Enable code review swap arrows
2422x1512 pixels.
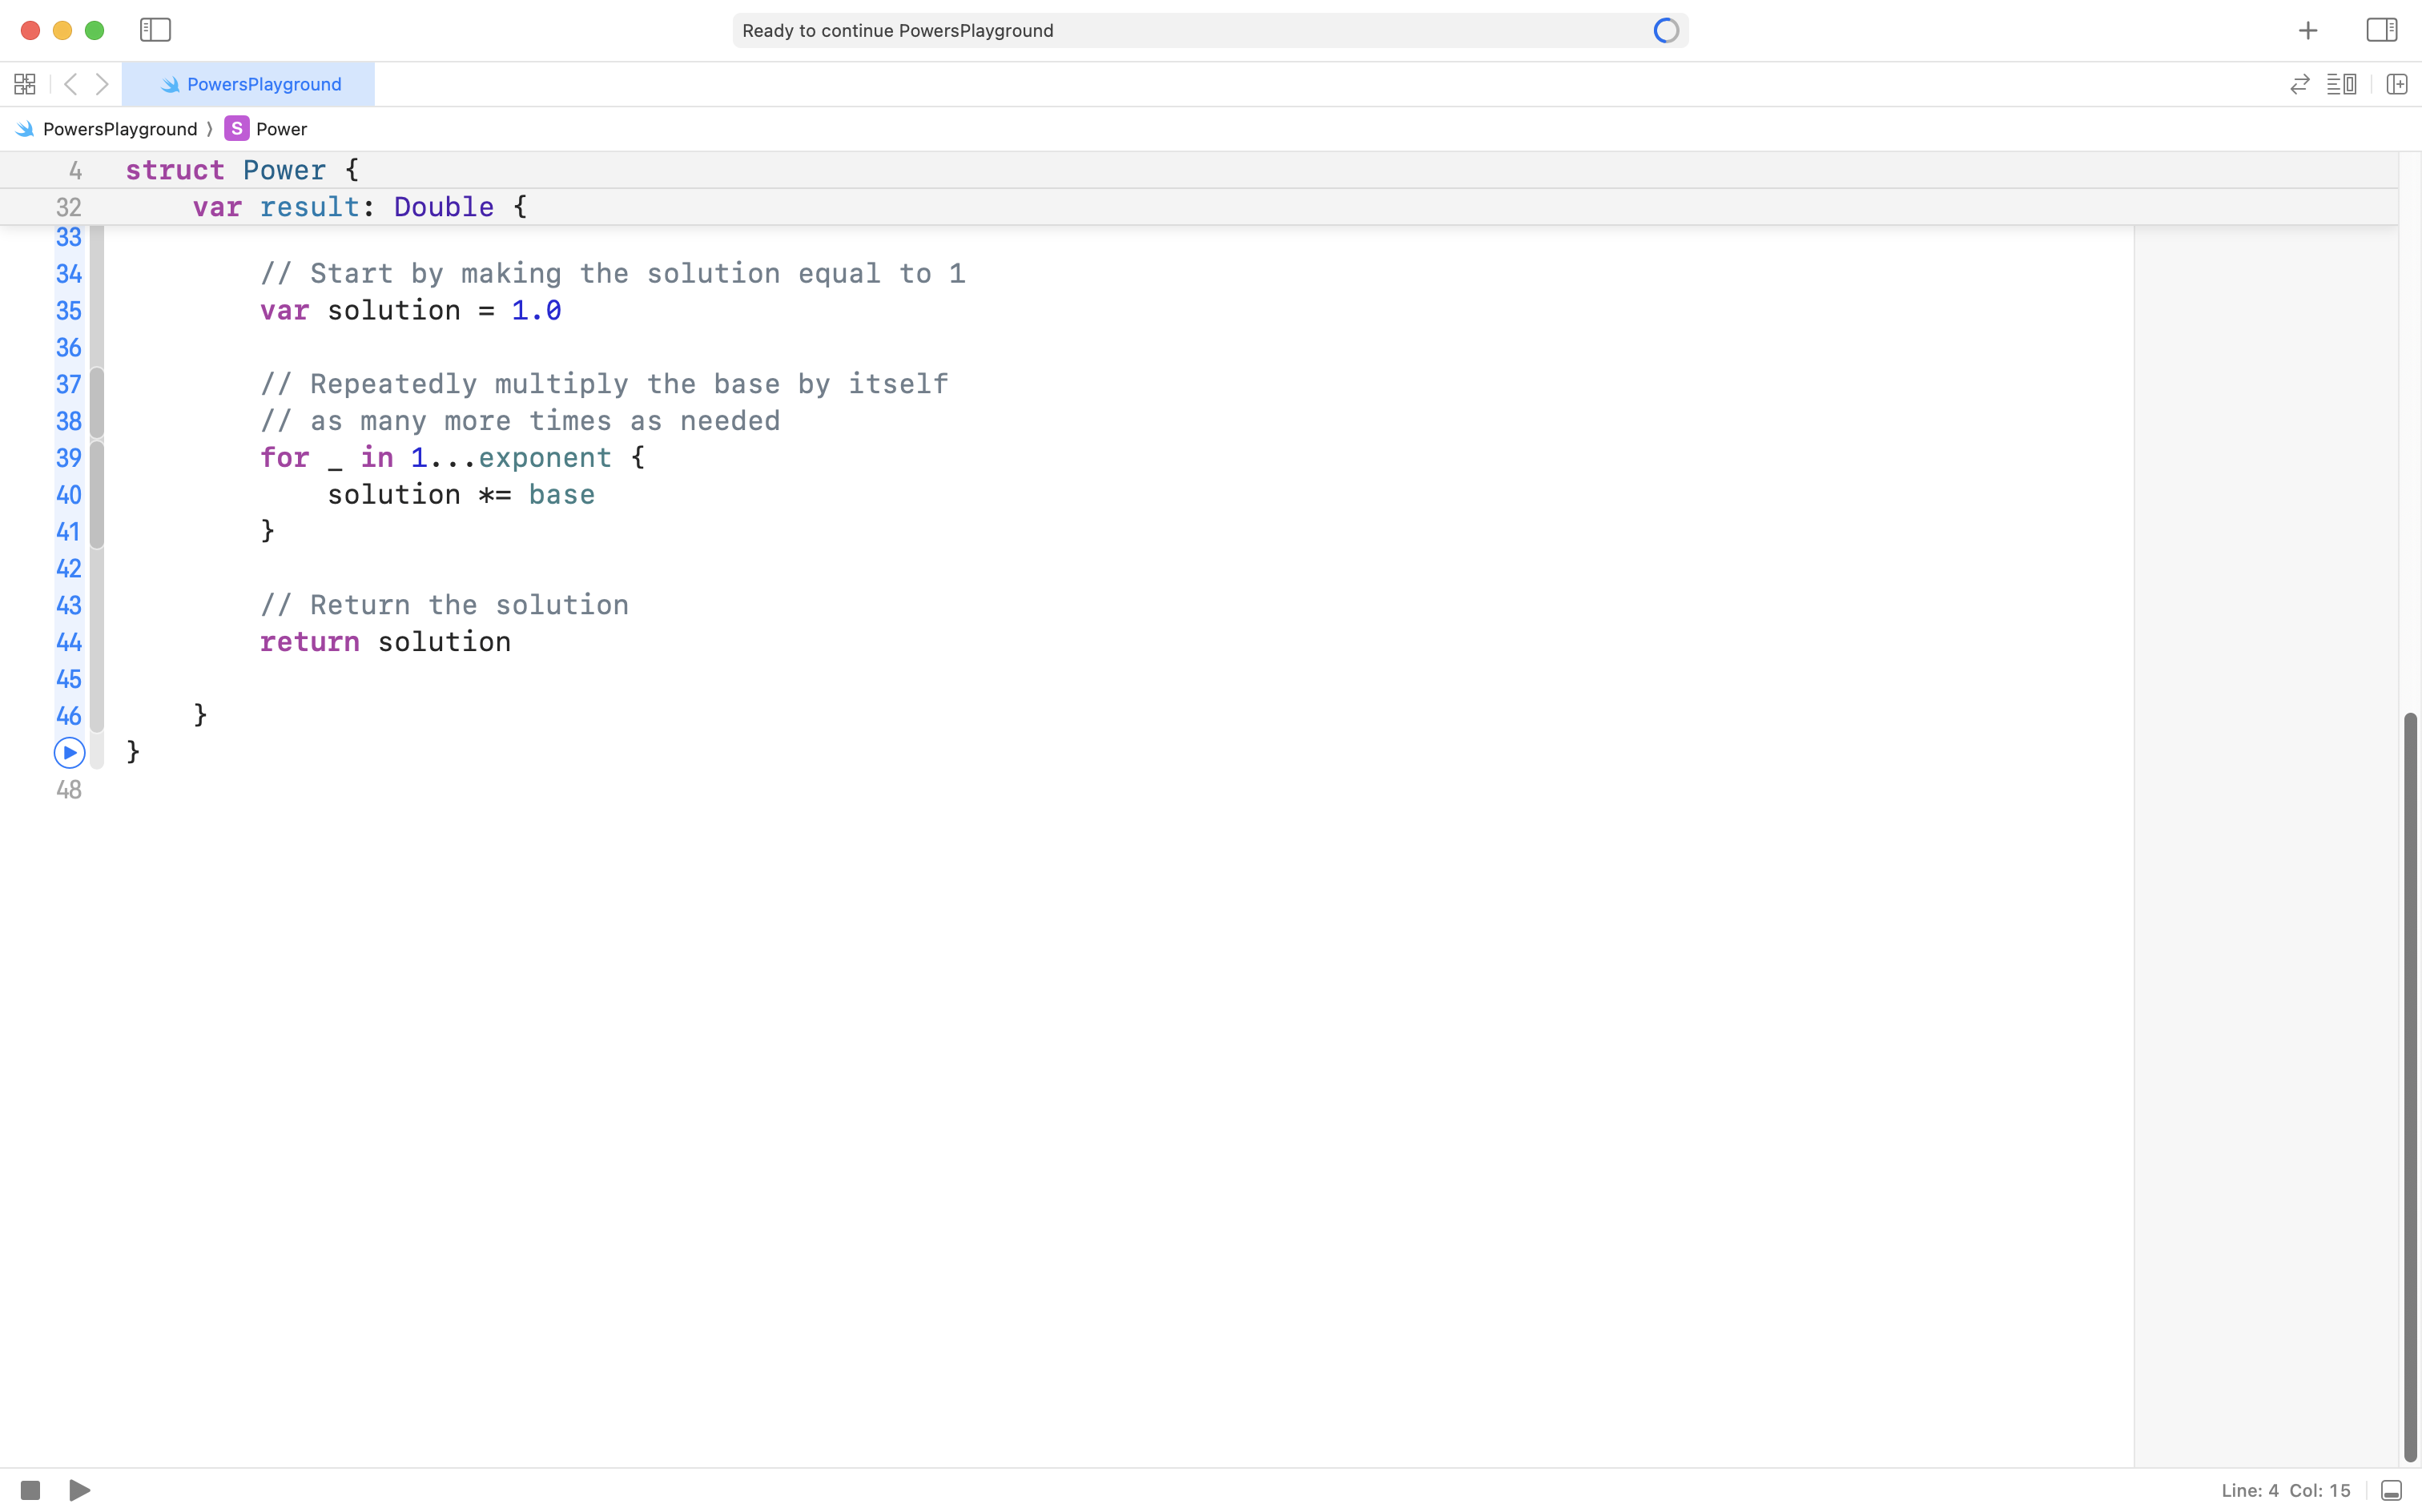coord(2300,84)
